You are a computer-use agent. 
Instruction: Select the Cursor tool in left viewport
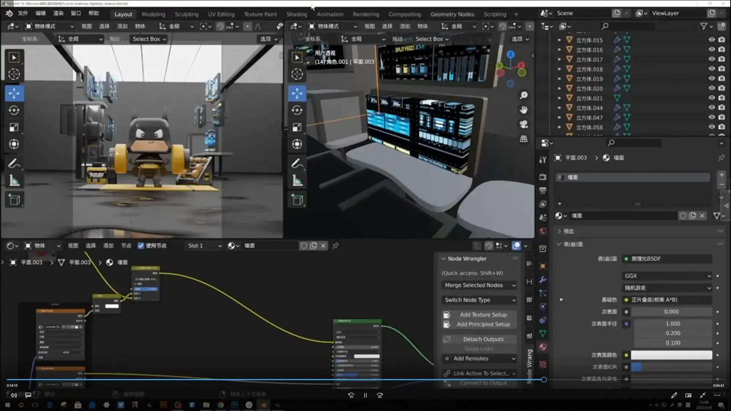click(14, 74)
